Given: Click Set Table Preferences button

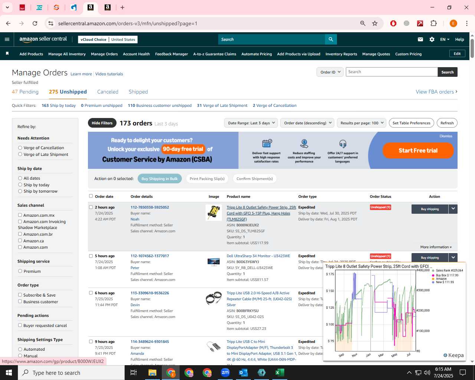Looking at the screenshot, I should coord(411,123).
